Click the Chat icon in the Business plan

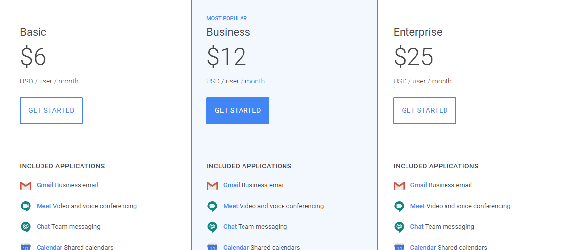pos(212,227)
